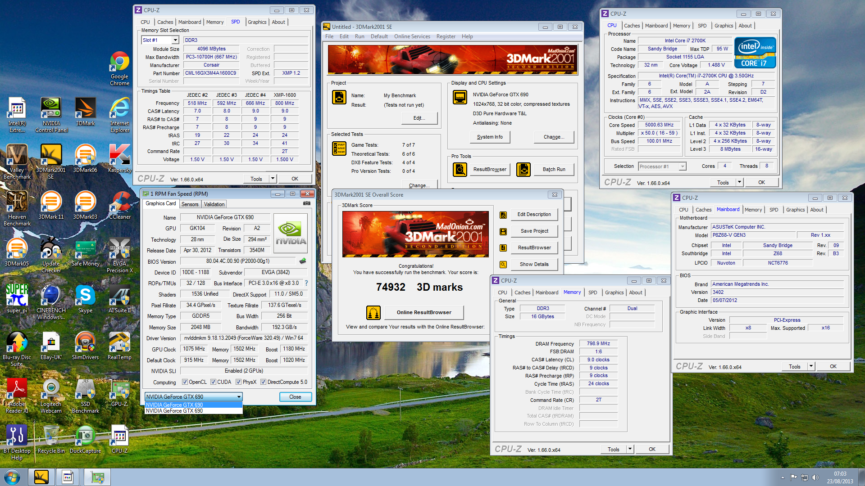Click the 3DMark2001 score banner image
The image size is (865, 486).
coord(415,234)
